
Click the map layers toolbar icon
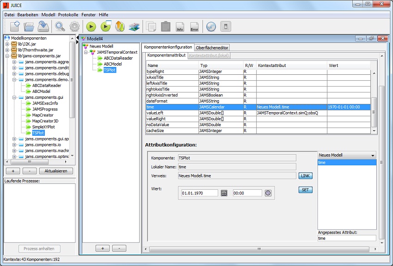point(134,26)
